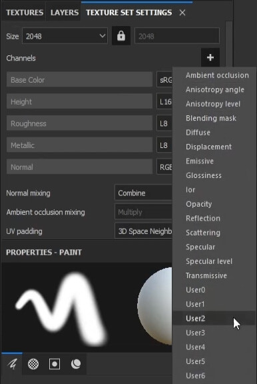Click the greyed-out 2048 height field
The image size is (257, 384).
point(177,36)
